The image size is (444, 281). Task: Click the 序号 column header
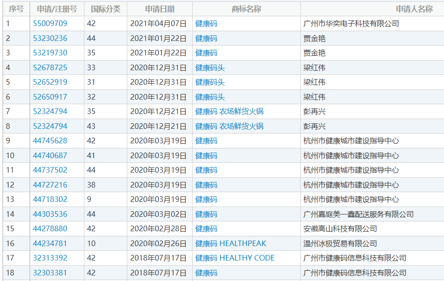16,9
